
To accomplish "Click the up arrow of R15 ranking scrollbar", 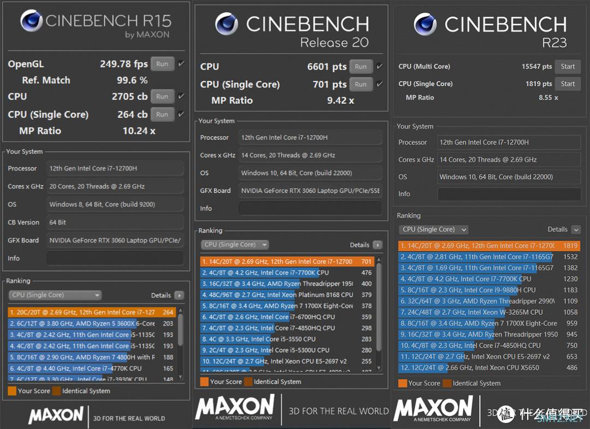I will pyautogui.click(x=180, y=310).
